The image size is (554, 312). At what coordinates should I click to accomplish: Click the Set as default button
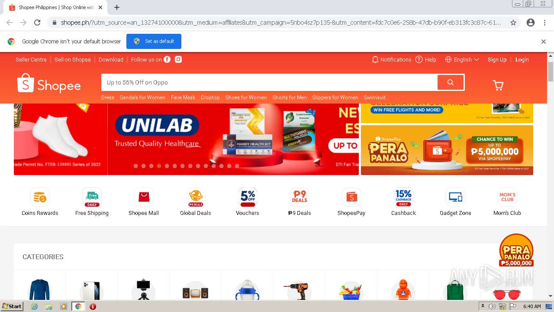point(154,41)
